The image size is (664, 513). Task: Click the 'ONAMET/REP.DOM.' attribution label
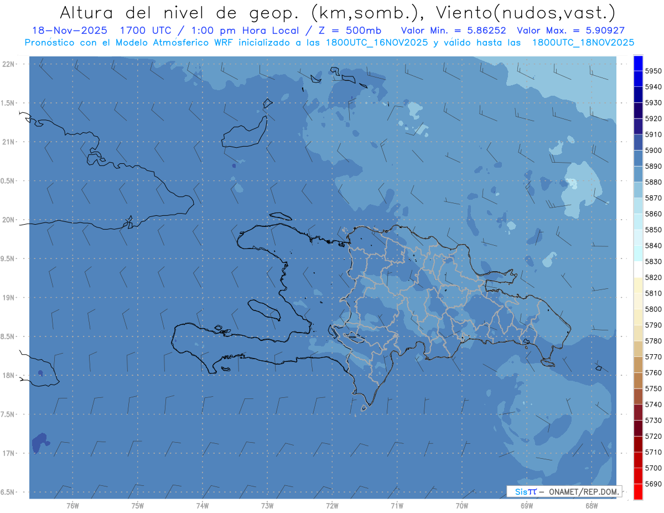[x=585, y=491]
